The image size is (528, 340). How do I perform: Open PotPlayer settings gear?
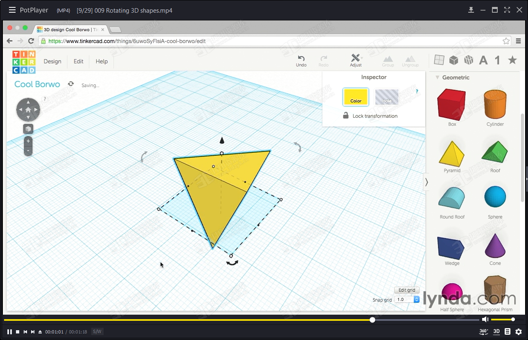coord(519,332)
